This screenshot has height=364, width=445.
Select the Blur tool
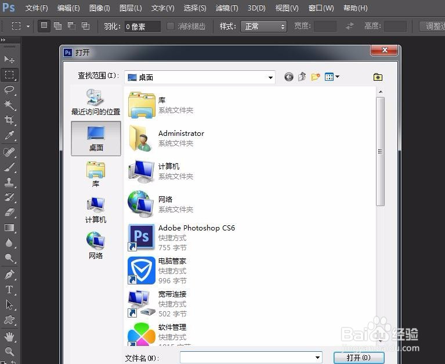(9, 243)
